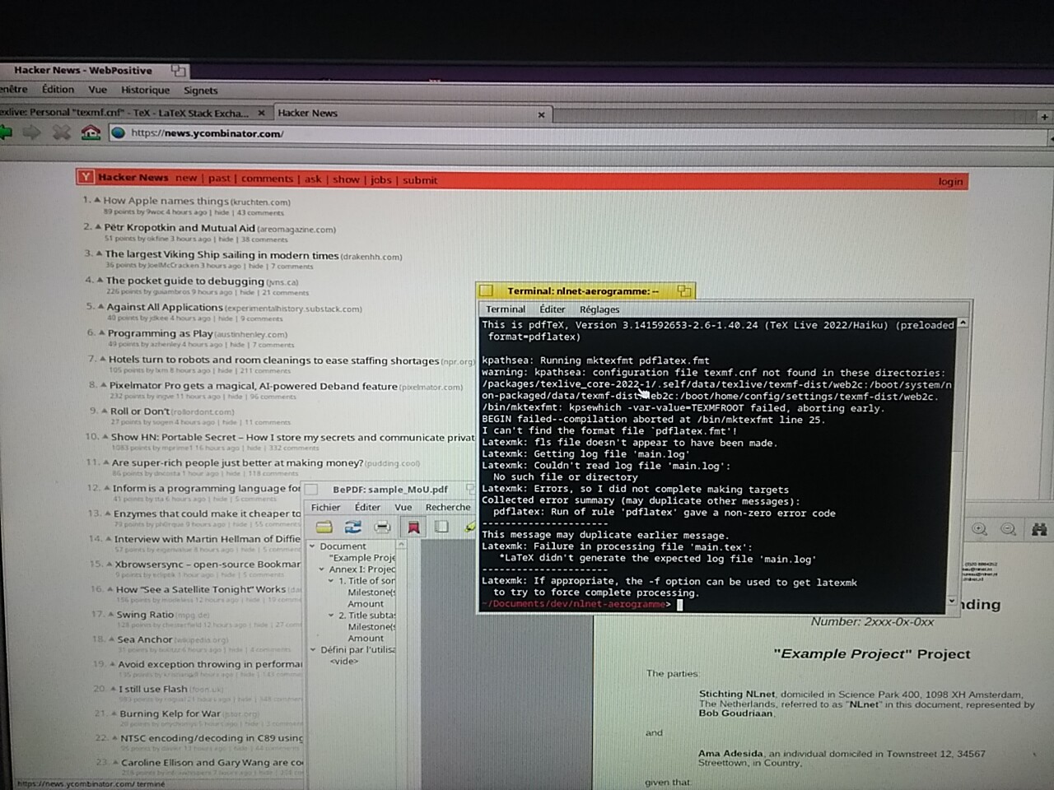Print the document via BePDF printer icon

coord(382,527)
